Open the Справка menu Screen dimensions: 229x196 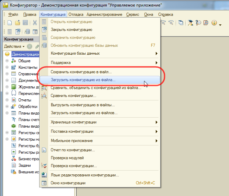point(166,14)
